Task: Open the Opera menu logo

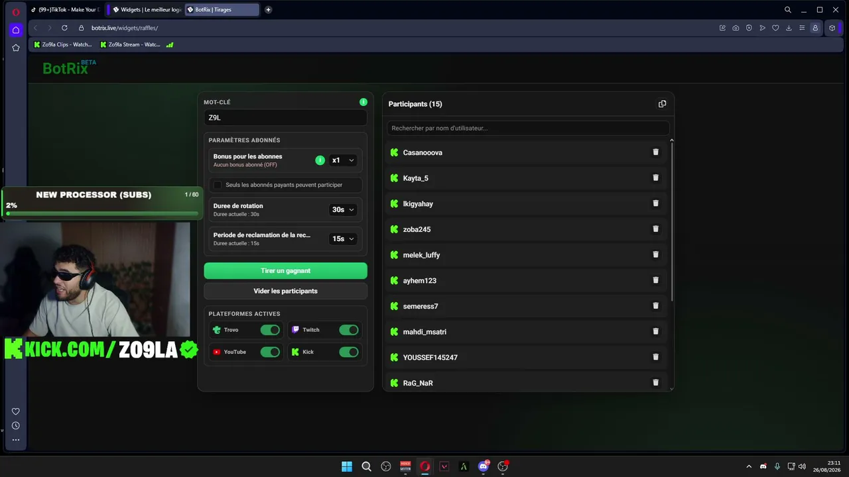Action: [x=16, y=12]
